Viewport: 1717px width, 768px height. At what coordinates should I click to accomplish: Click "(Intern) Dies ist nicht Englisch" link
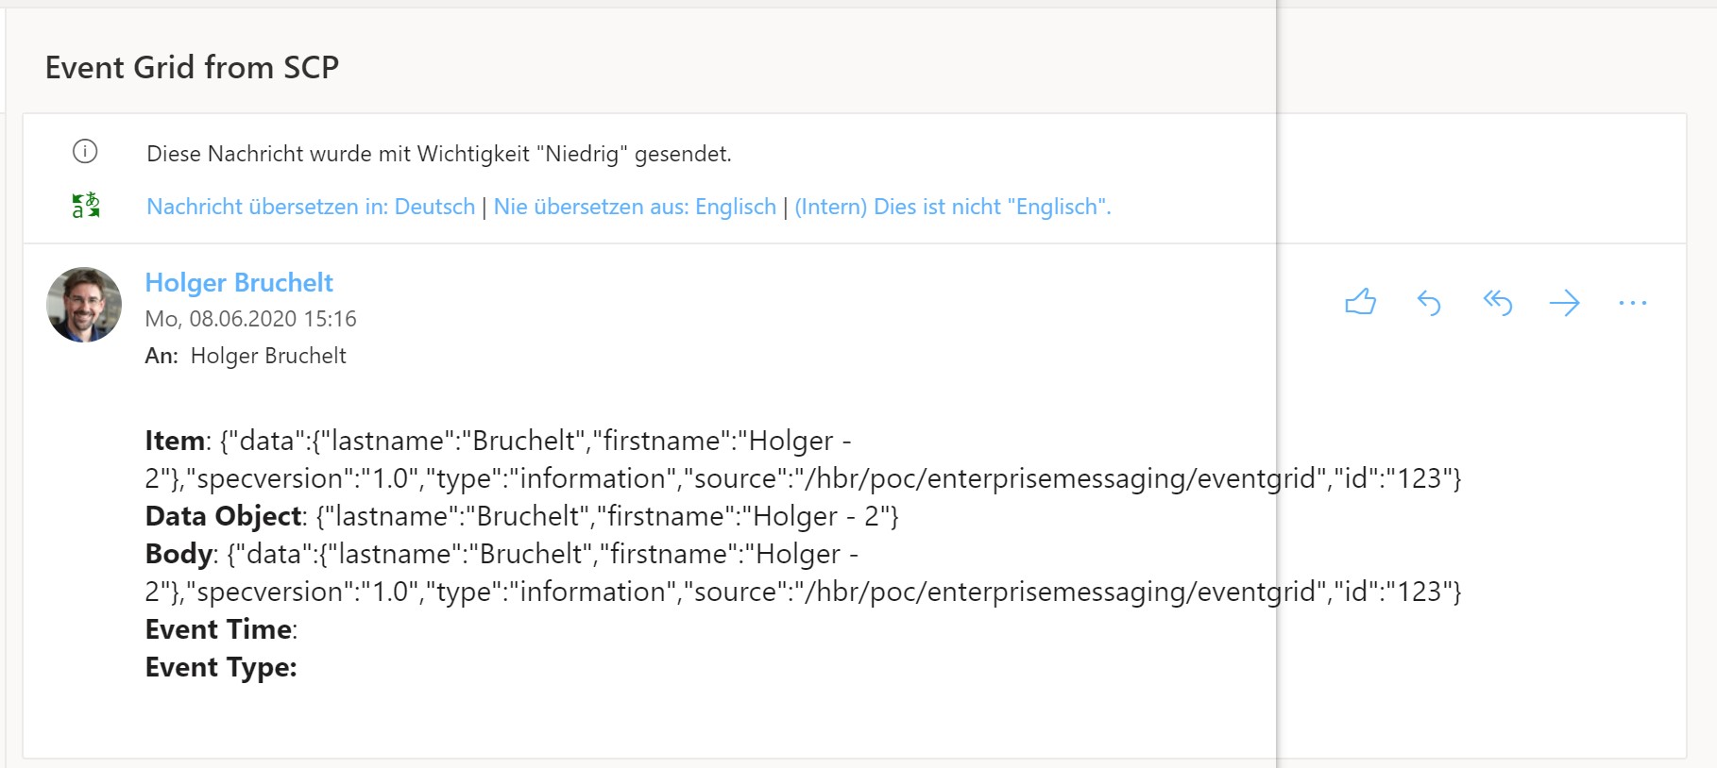point(952,207)
